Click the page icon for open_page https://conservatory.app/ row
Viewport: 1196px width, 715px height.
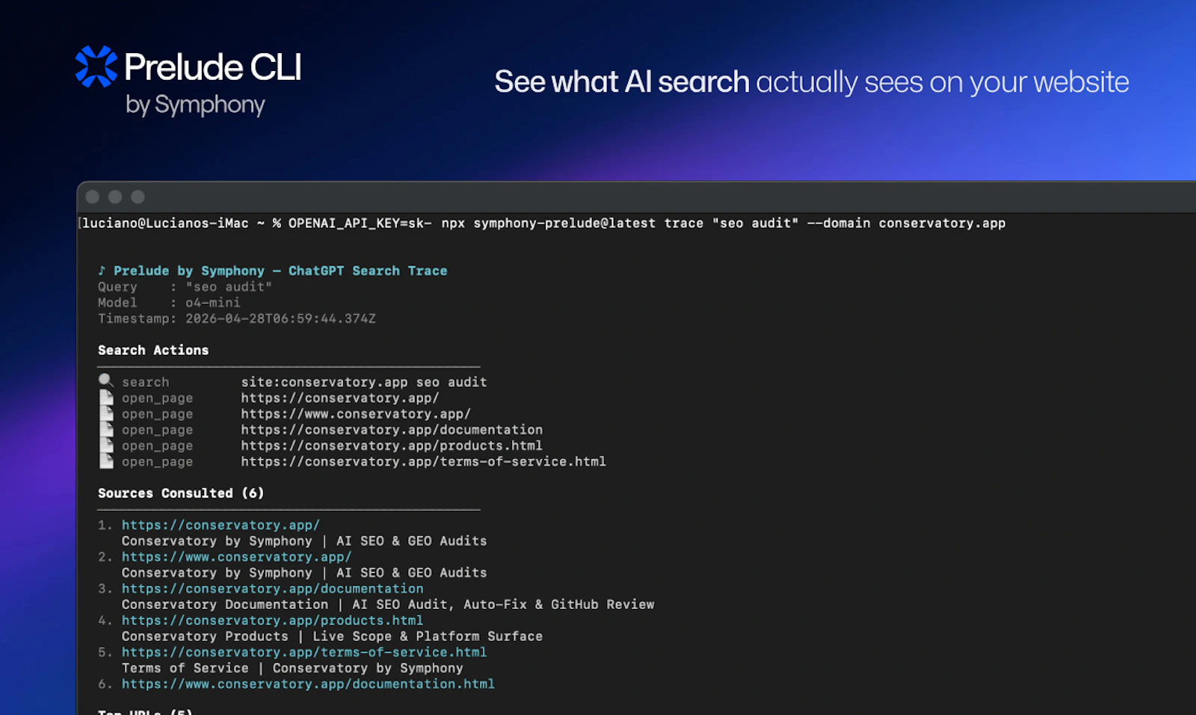click(x=106, y=397)
